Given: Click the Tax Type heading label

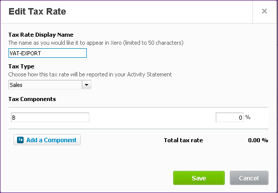Looking at the screenshot, I should pyautogui.click(x=22, y=66).
